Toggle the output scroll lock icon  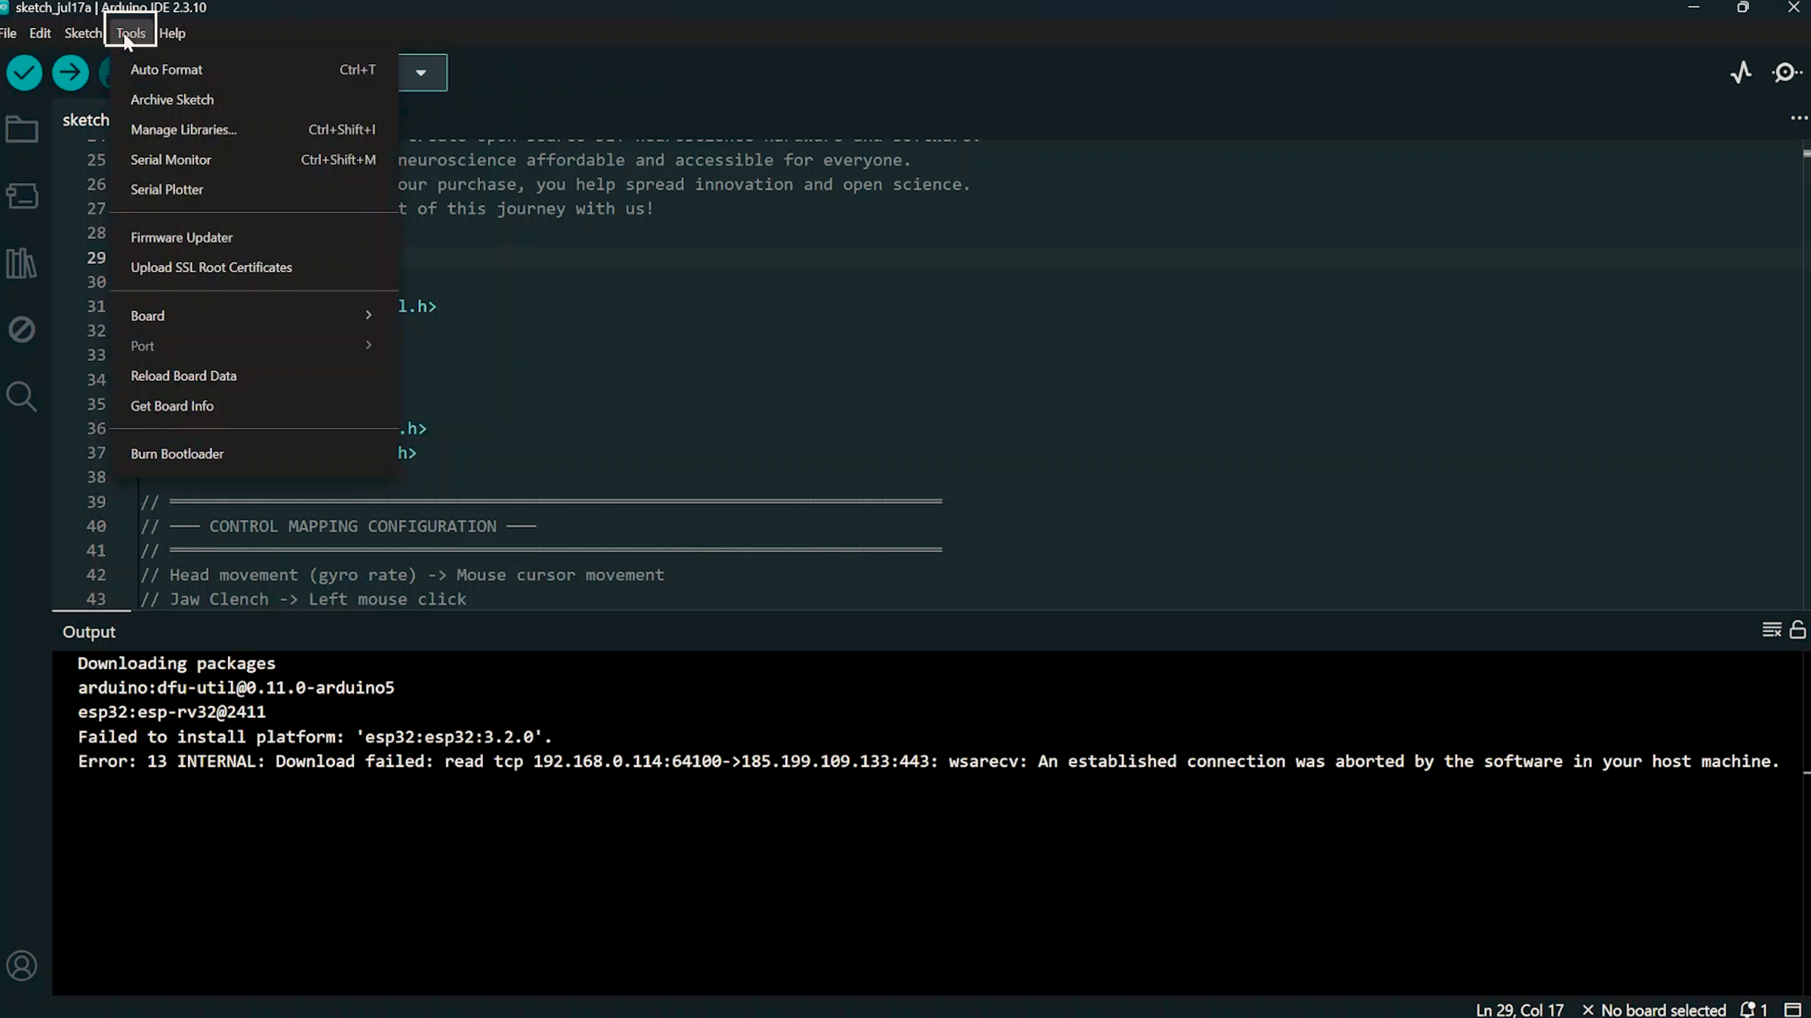click(1797, 630)
